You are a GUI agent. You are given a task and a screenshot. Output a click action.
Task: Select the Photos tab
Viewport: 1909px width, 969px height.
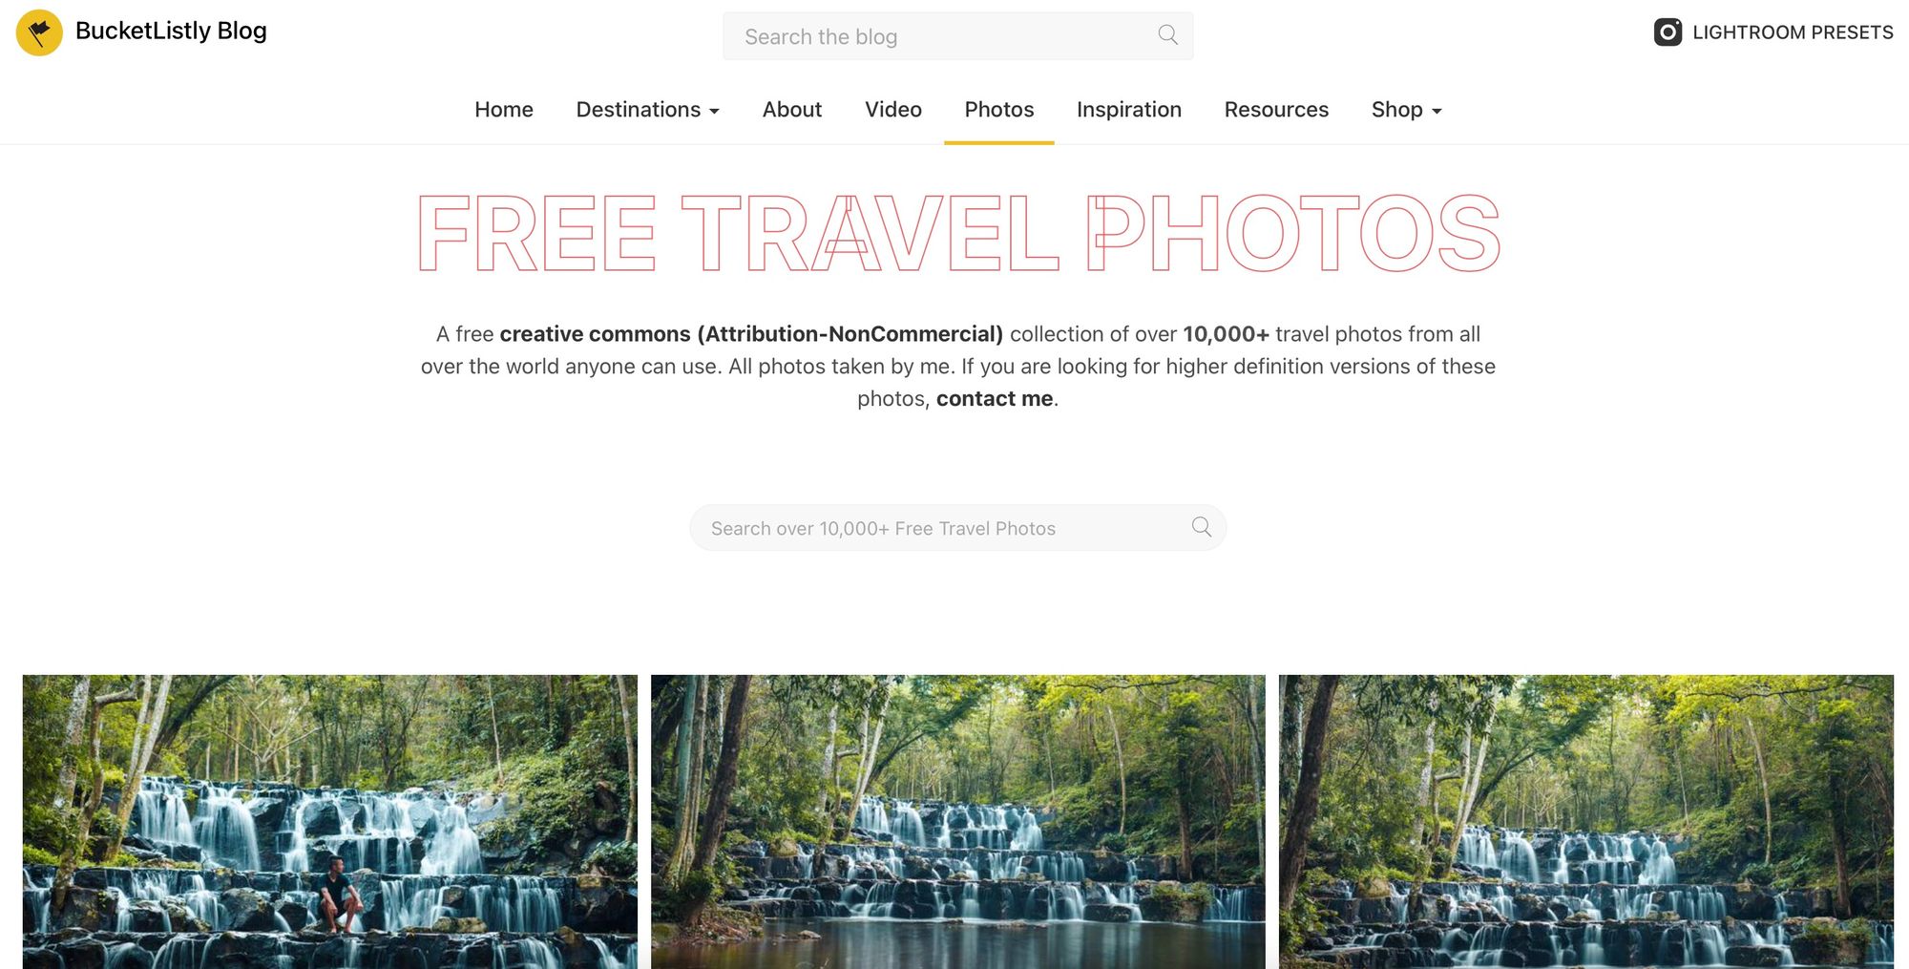point(998,110)
